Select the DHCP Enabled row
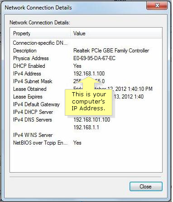Viewport: 173px width, 202px height. (x=86, y=66)
